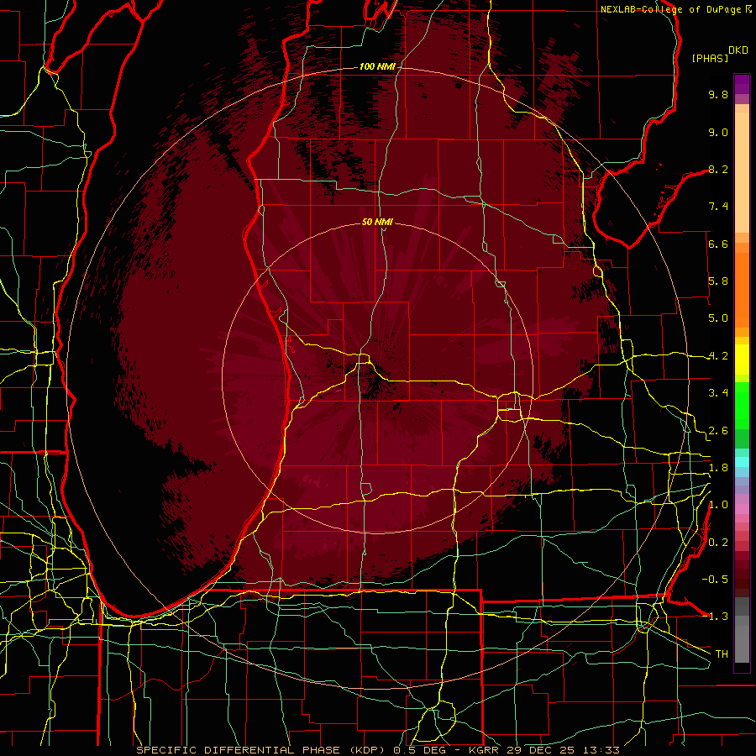Click the 4.2 legend value
Viewport: 756px width, 756px height.
point(718,356)
